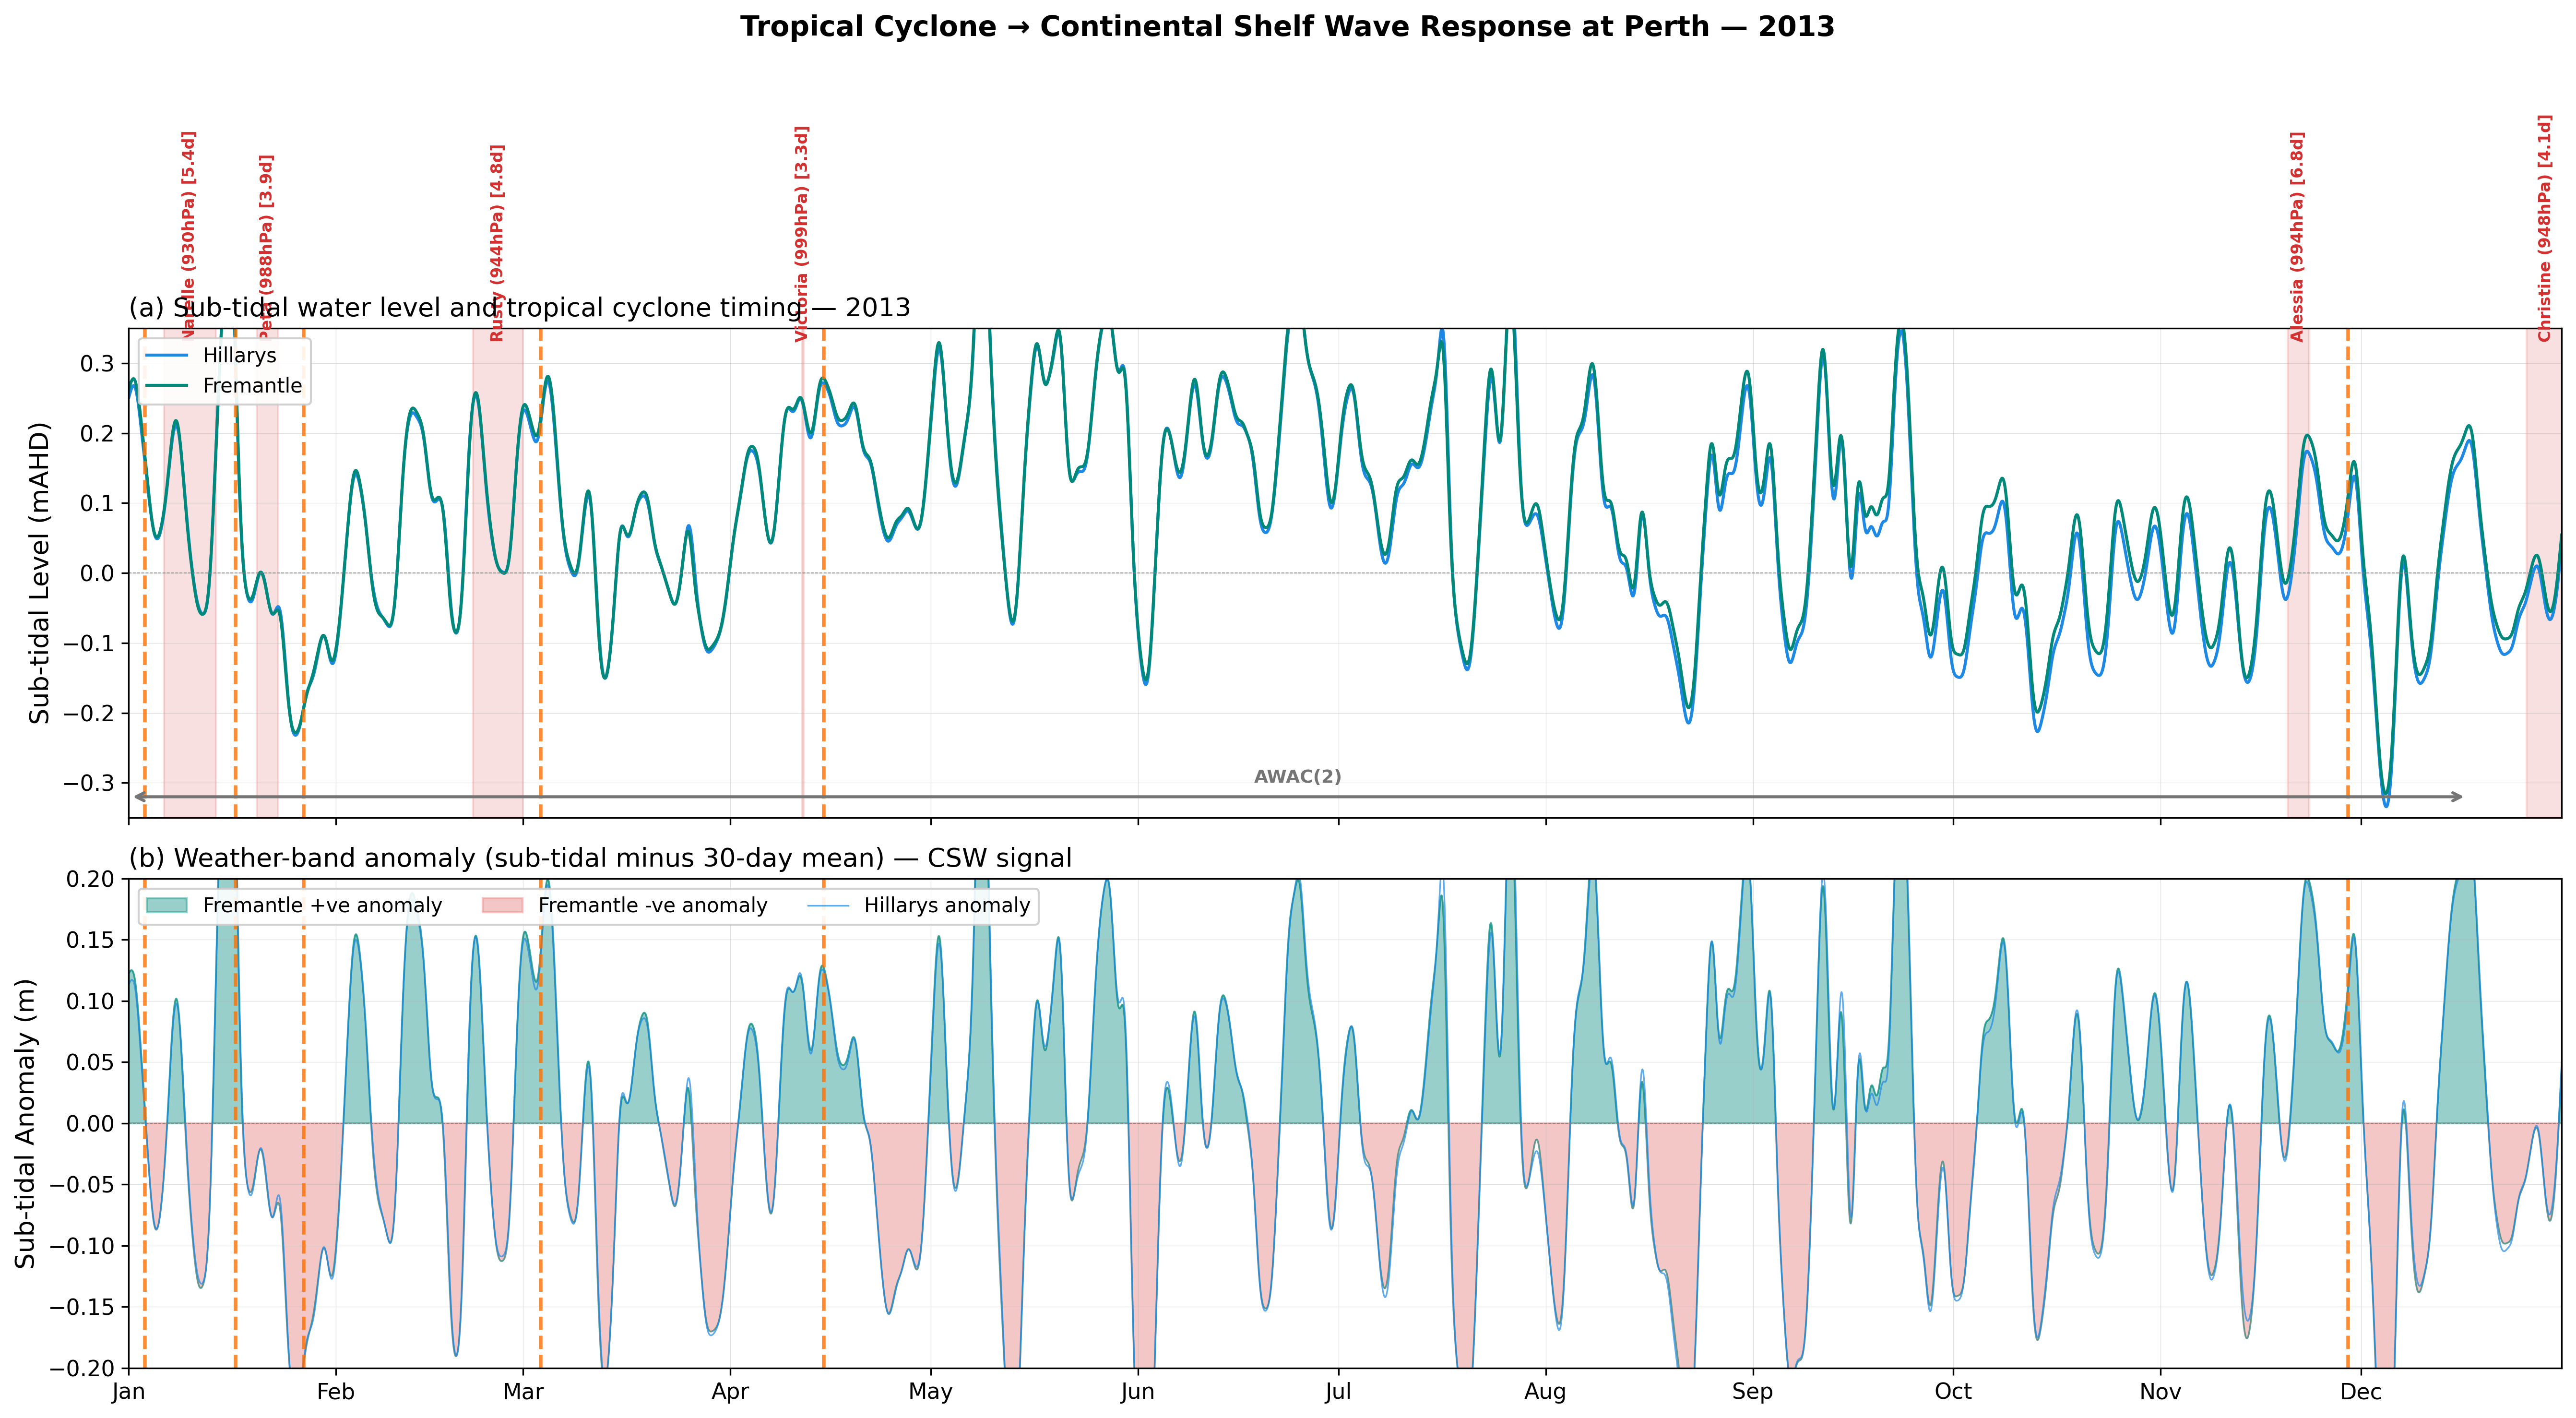The height and width of the screenshot is (1418, 2576).
Task: Select the panel (b) Weather-band anomaly title
Action: coord(600,858)
